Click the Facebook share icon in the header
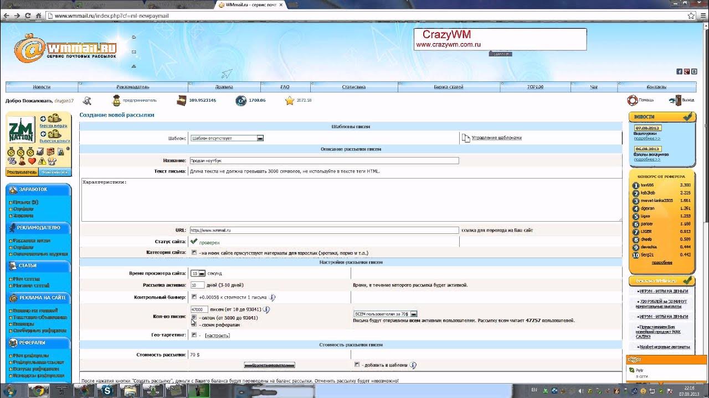This screenshot has height=398, width=709. click(680, 71)
